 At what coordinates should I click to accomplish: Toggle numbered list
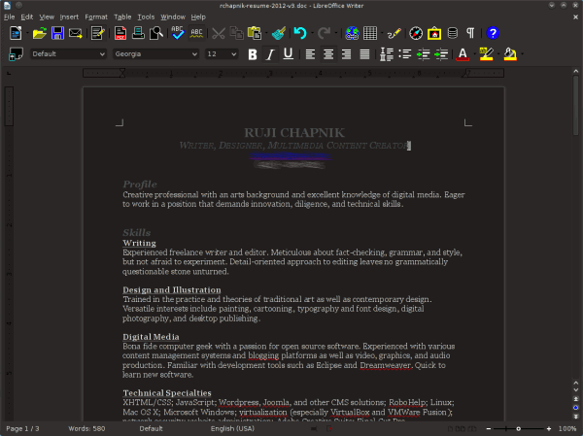(387, 54)
